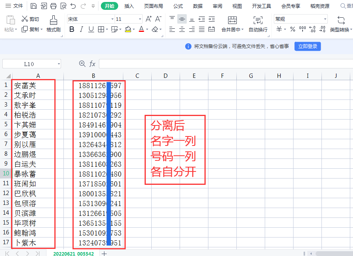353x256 pixels.
Task: Open the 视图 ribbon tab
Action: click(x=237, y=6)
